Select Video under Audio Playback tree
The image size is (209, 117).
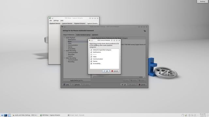coord(70,43)
